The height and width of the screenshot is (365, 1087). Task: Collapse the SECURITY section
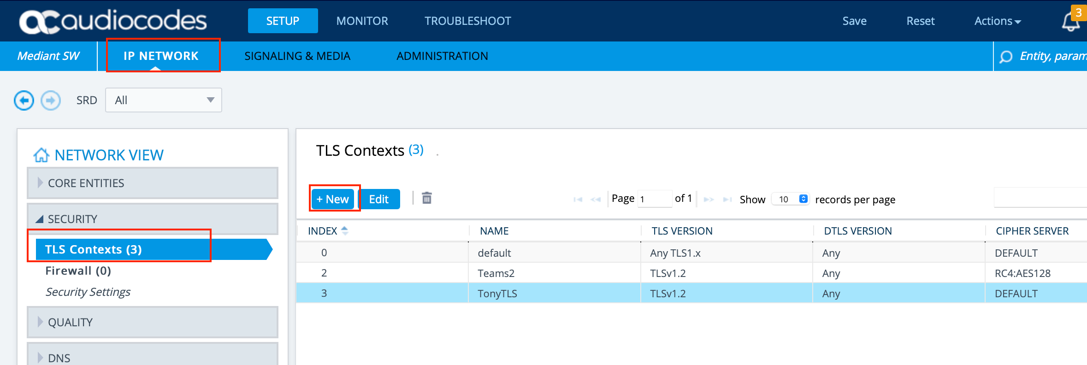(153, 219)
